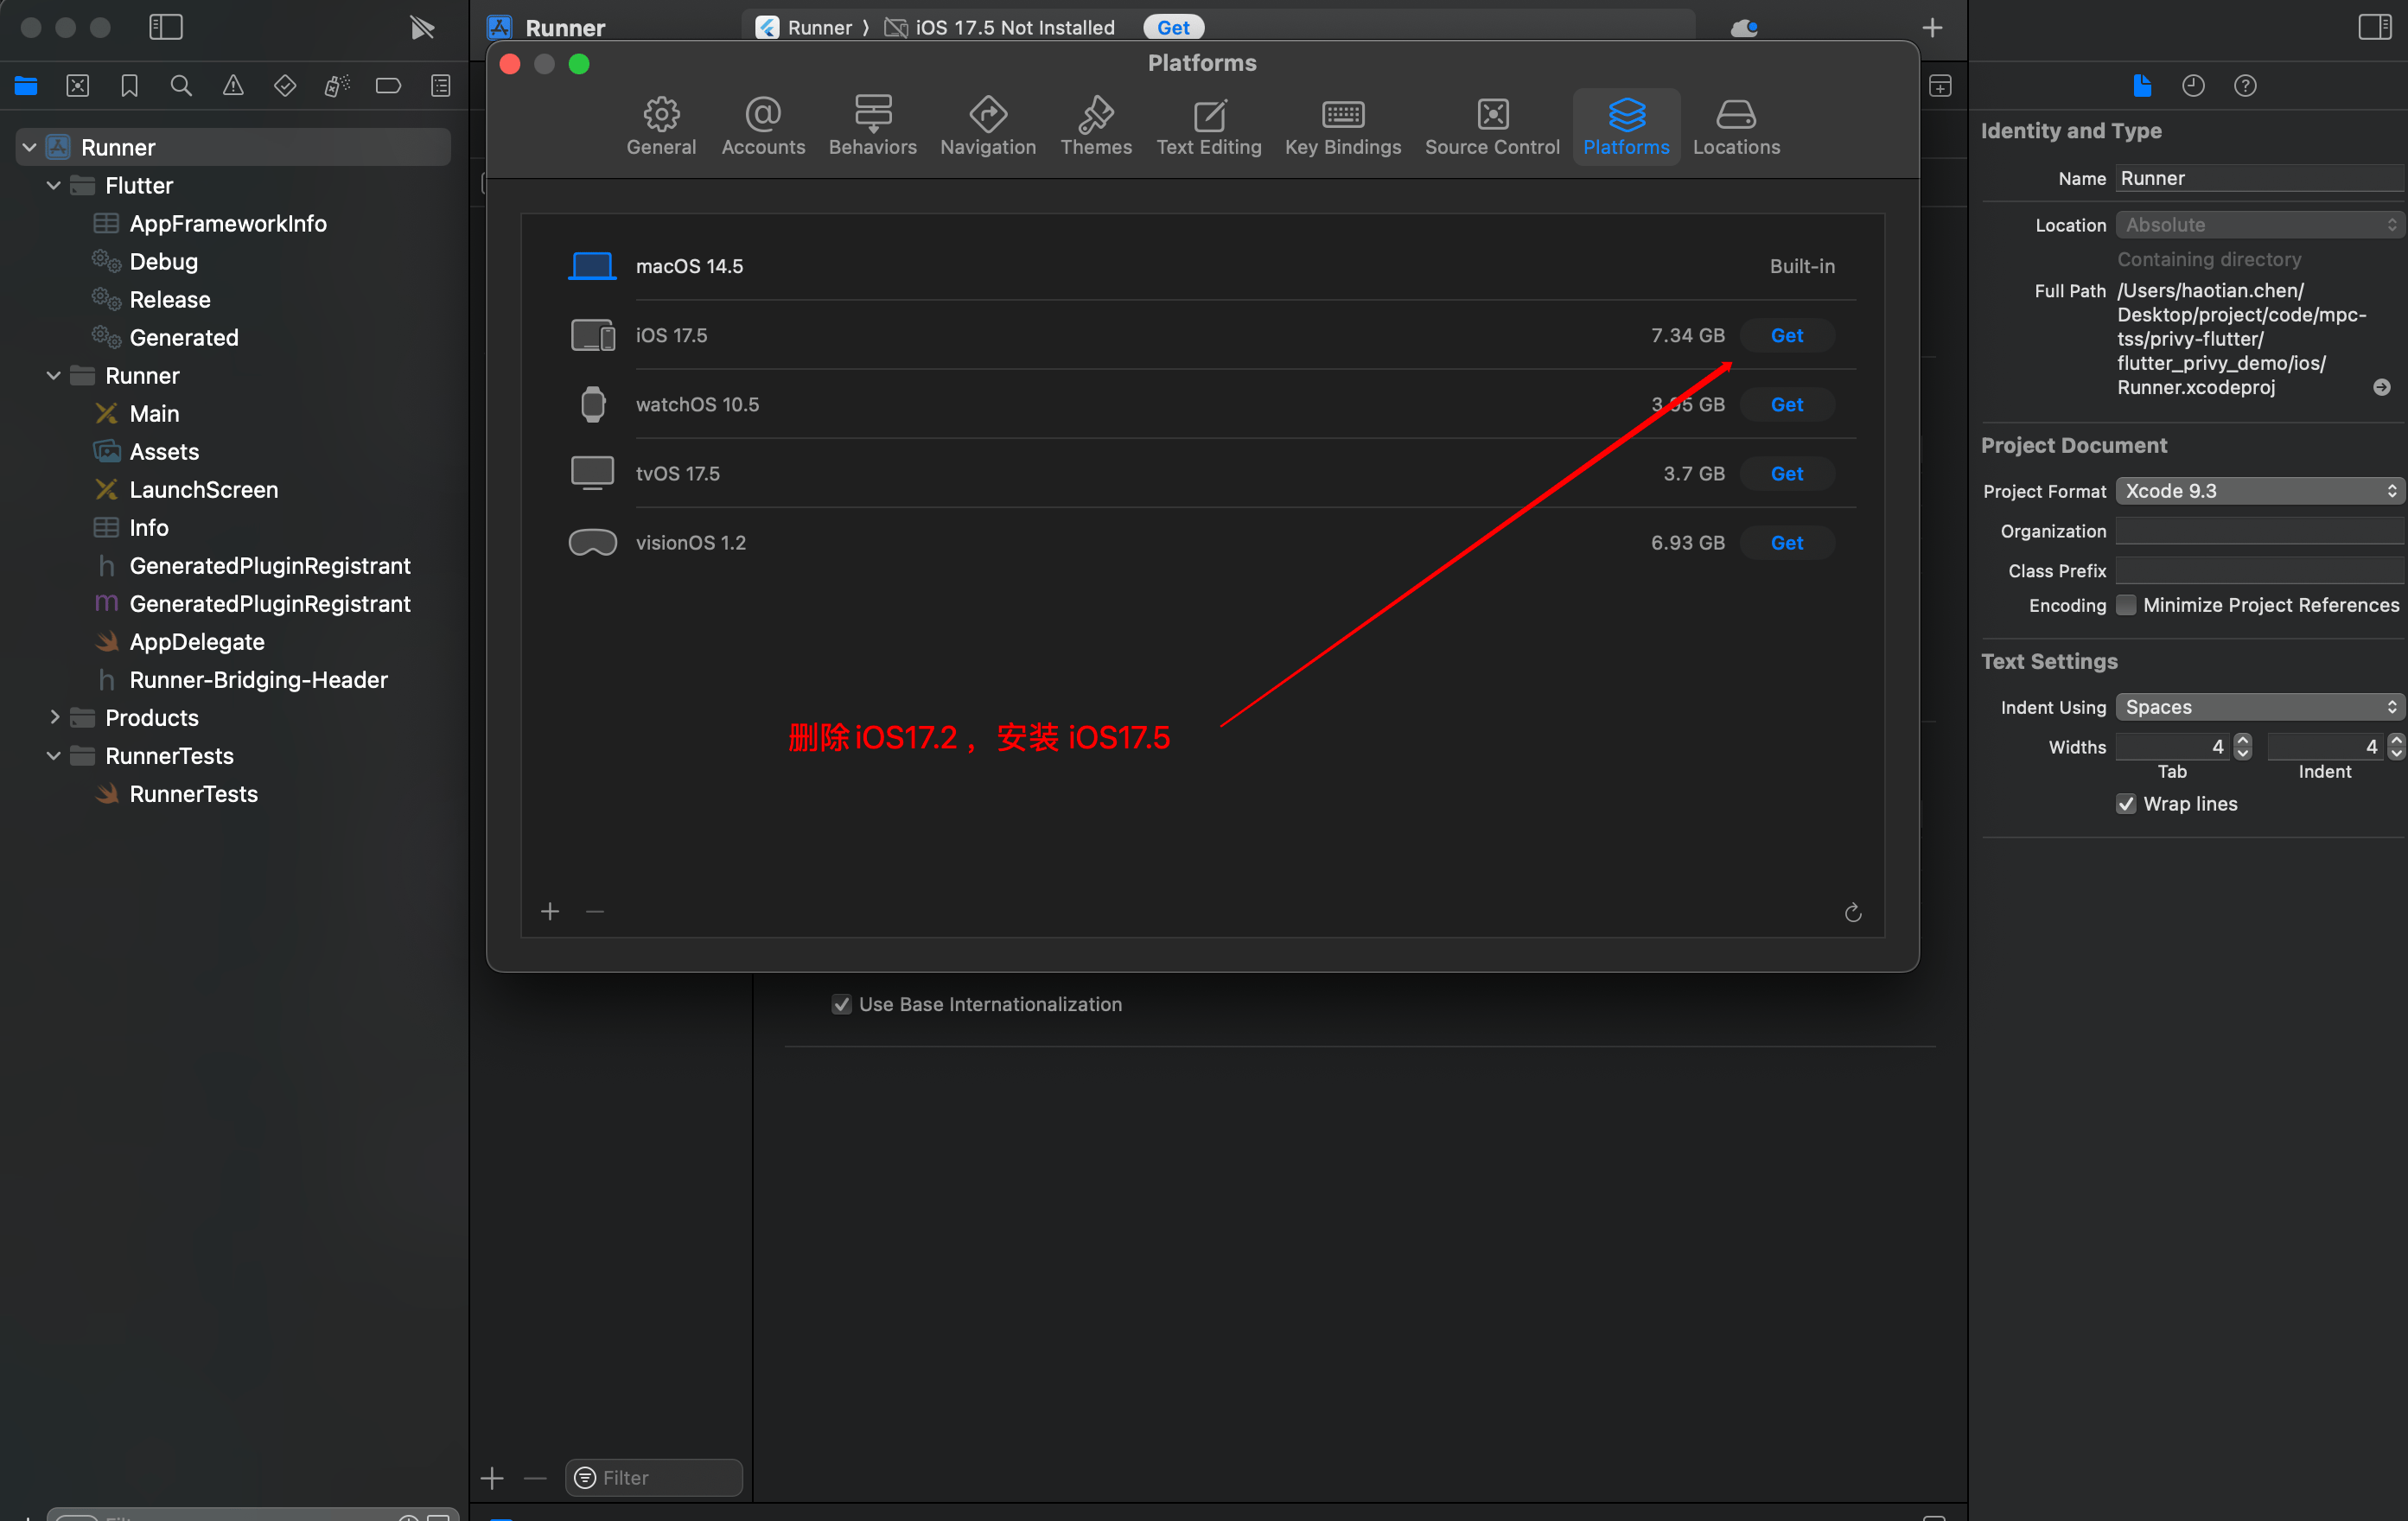Open the Project navigator folder icon

coord(26,86)
